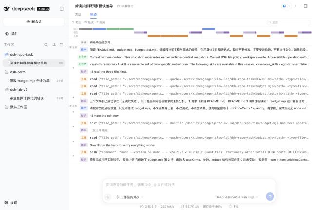The image size is (312, 210).
Task: Send message with the blue arrow button
Action: point(270,197)
